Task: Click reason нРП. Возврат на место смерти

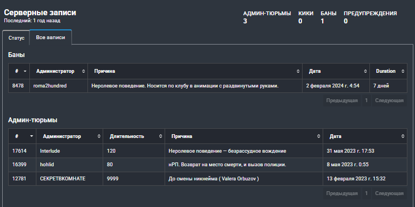Action: click(227, 165)
